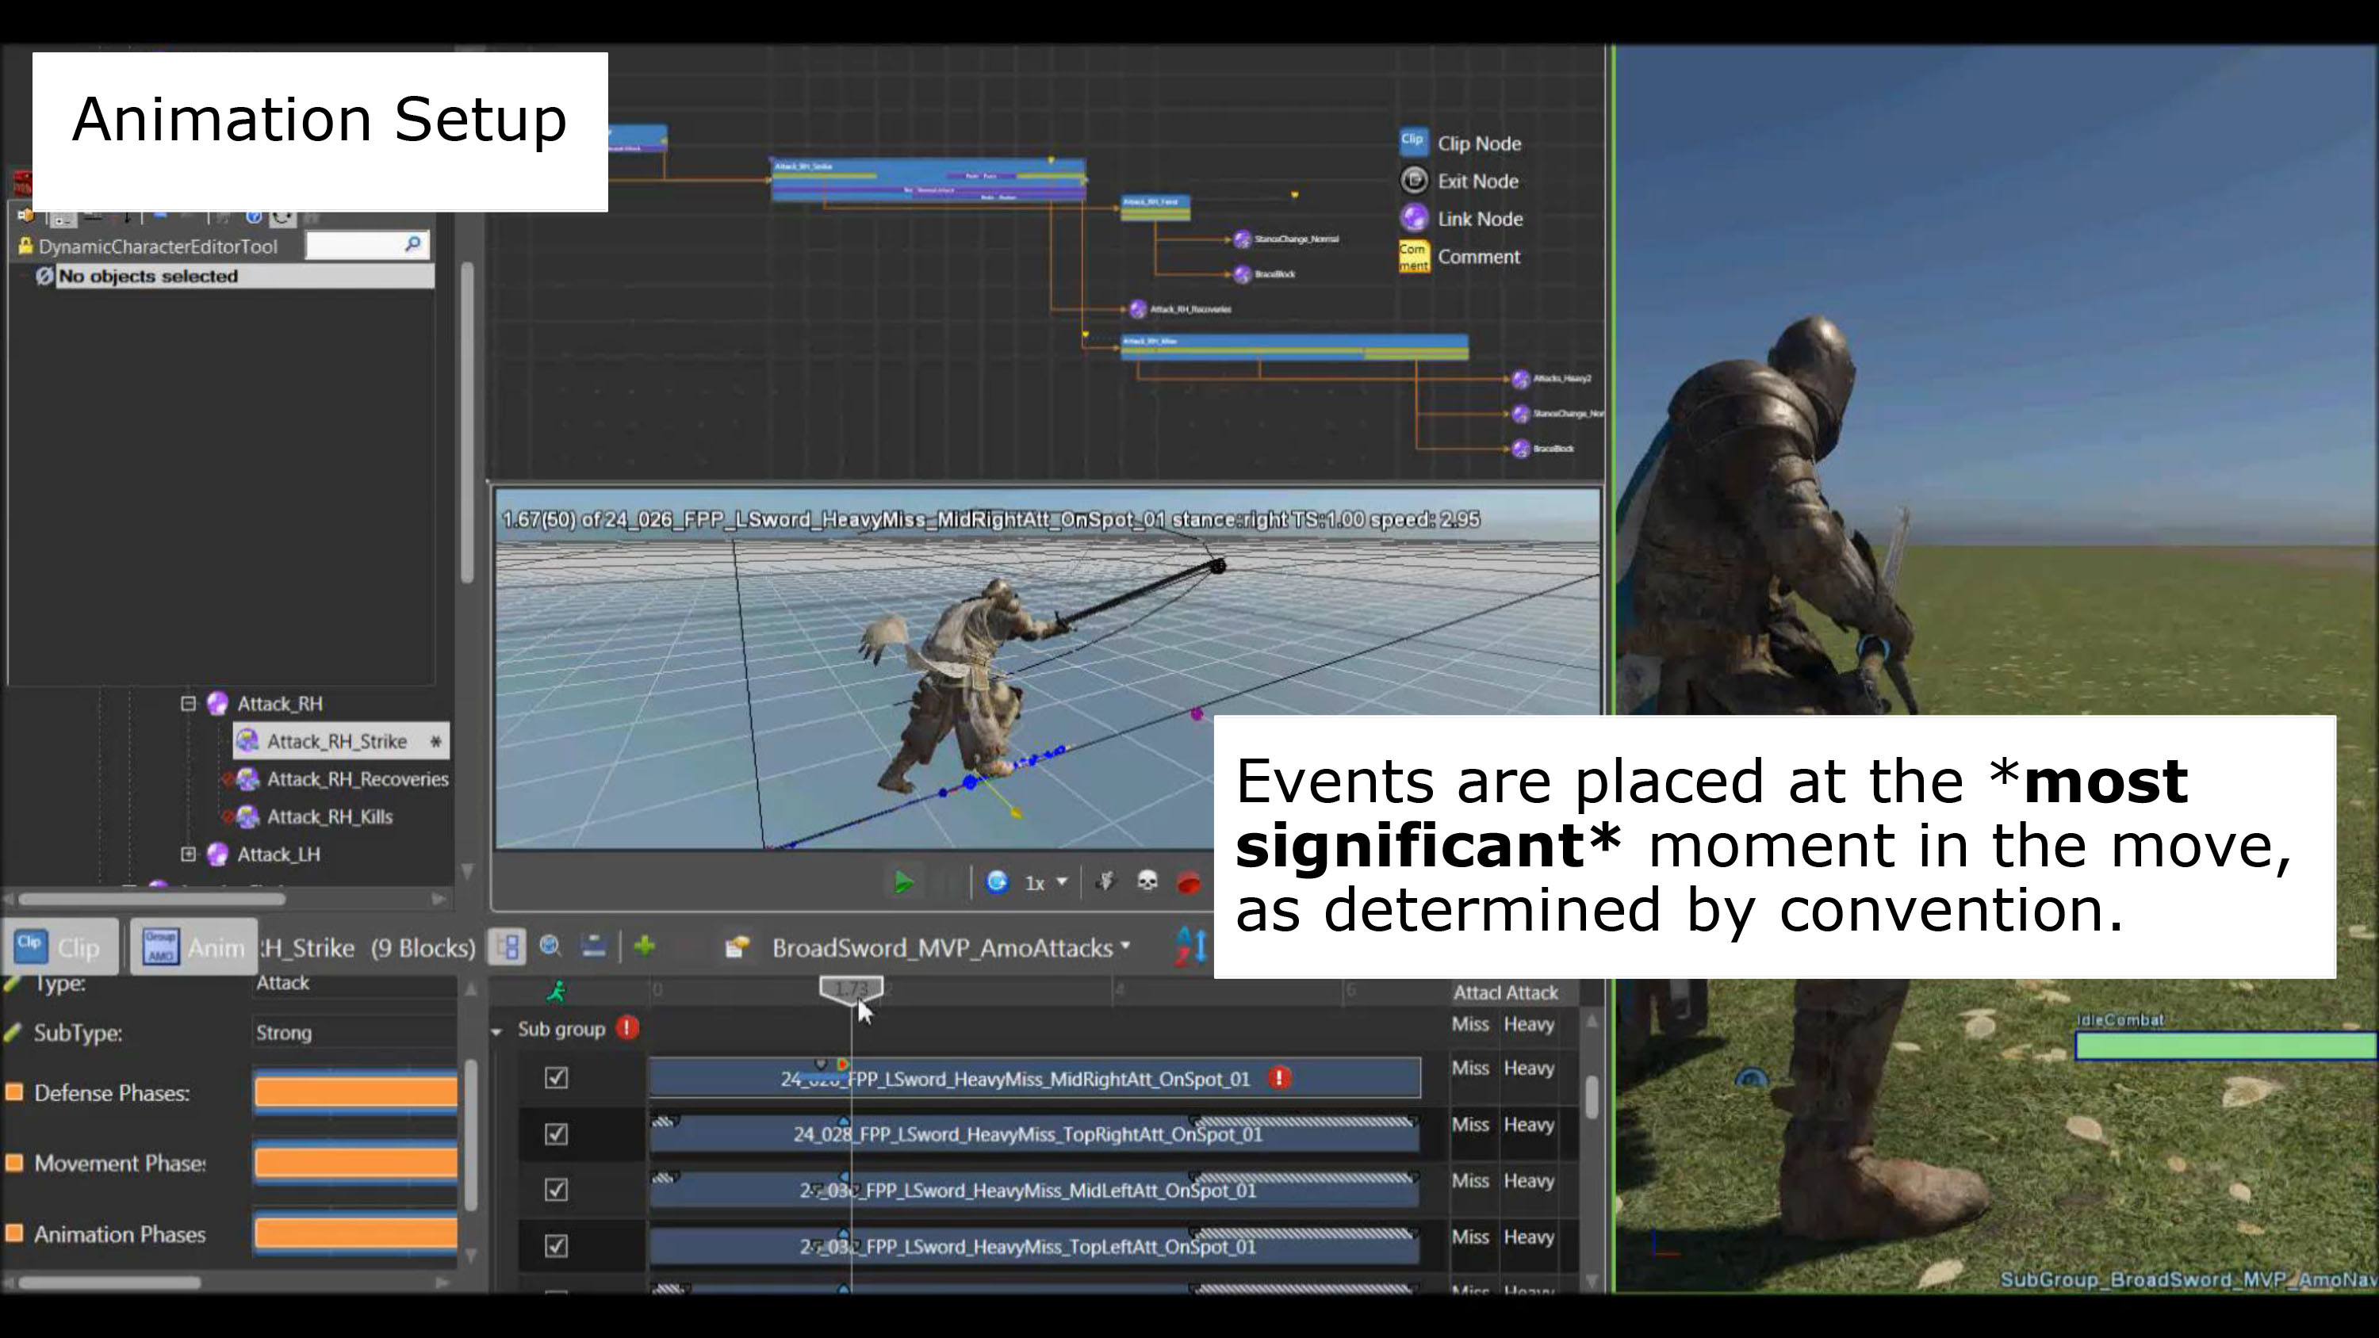This screenshot has height=1338, width=2379.
Task: Select Attack_RH_Recoveries in the tree
Action: coord(357,779)
